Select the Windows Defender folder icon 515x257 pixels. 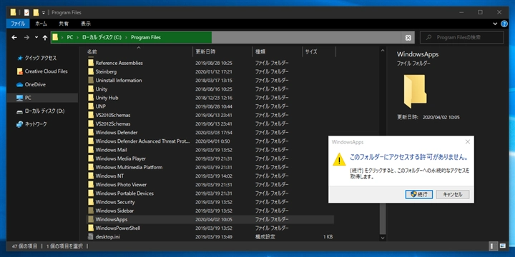(91, 133)
